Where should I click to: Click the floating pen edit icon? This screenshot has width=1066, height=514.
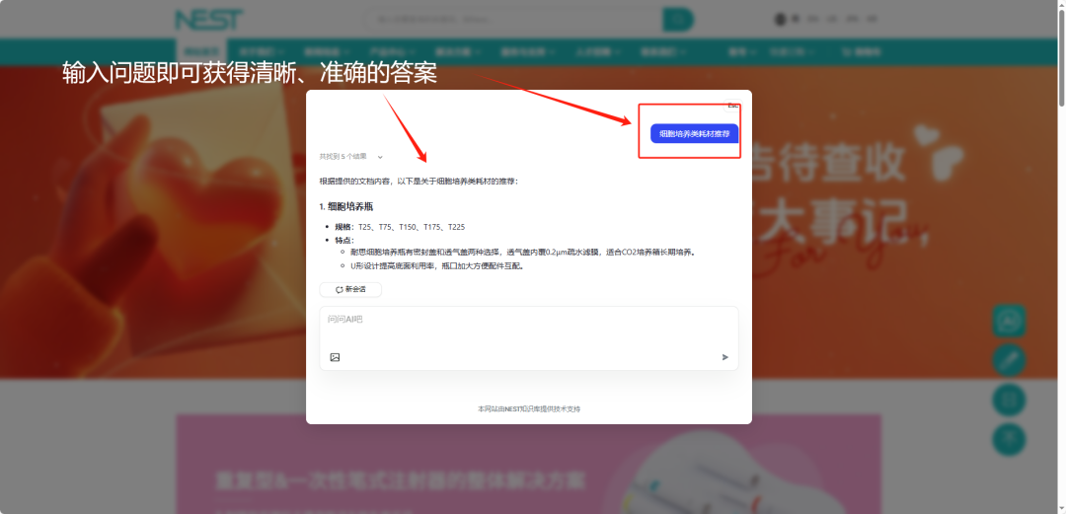1009,360
